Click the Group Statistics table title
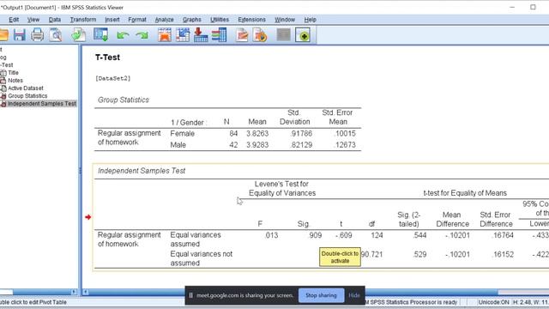 [124, 100]
